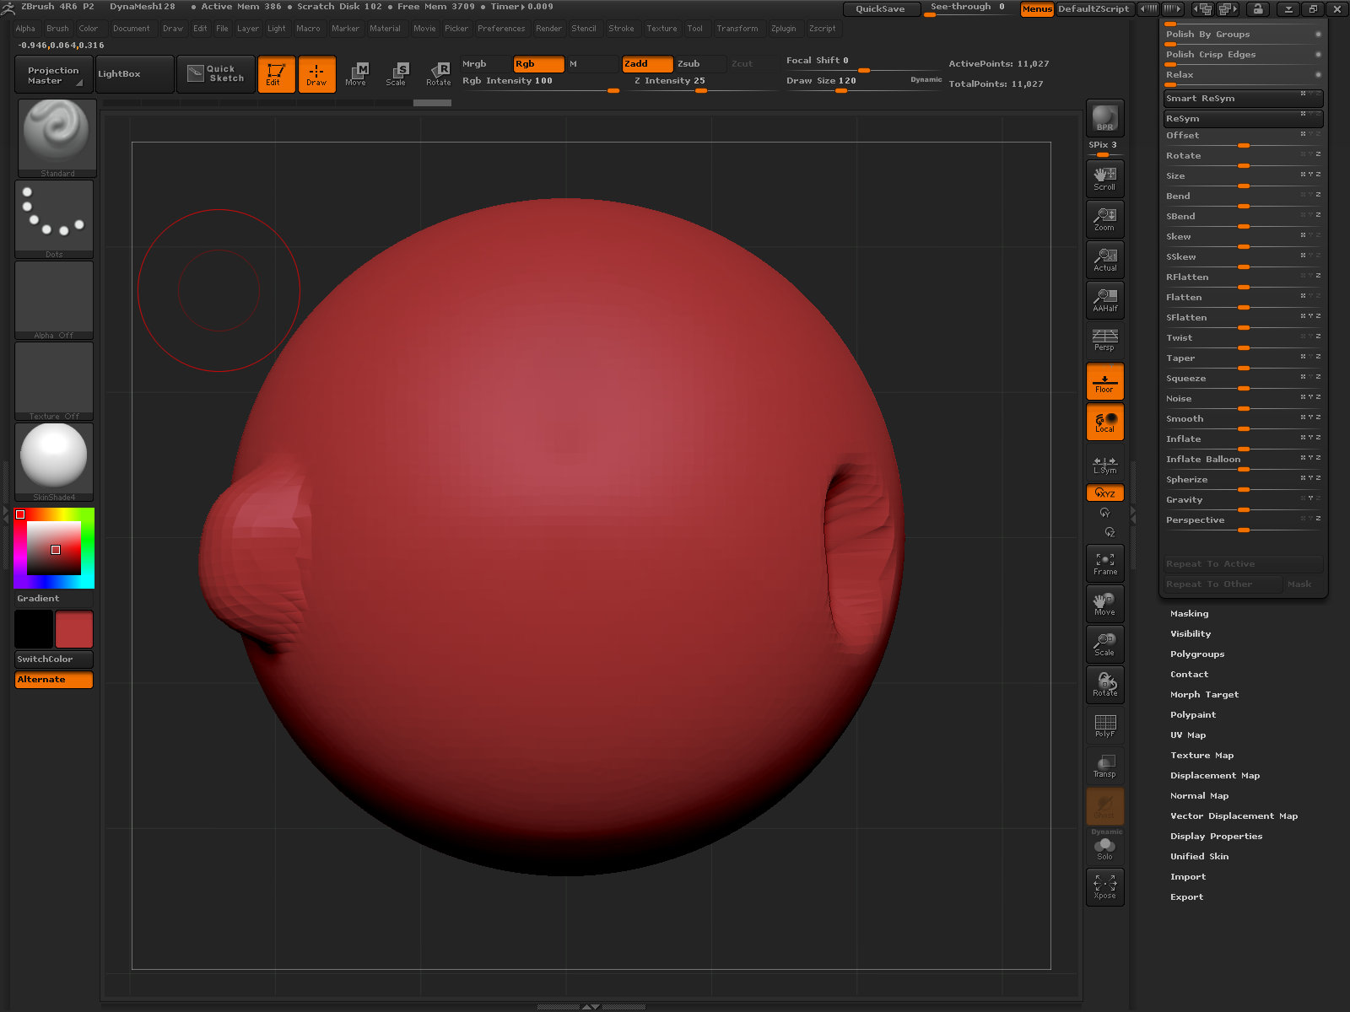
Task: Click the Zoom canvas icon
Action: tap(1104, 218)
